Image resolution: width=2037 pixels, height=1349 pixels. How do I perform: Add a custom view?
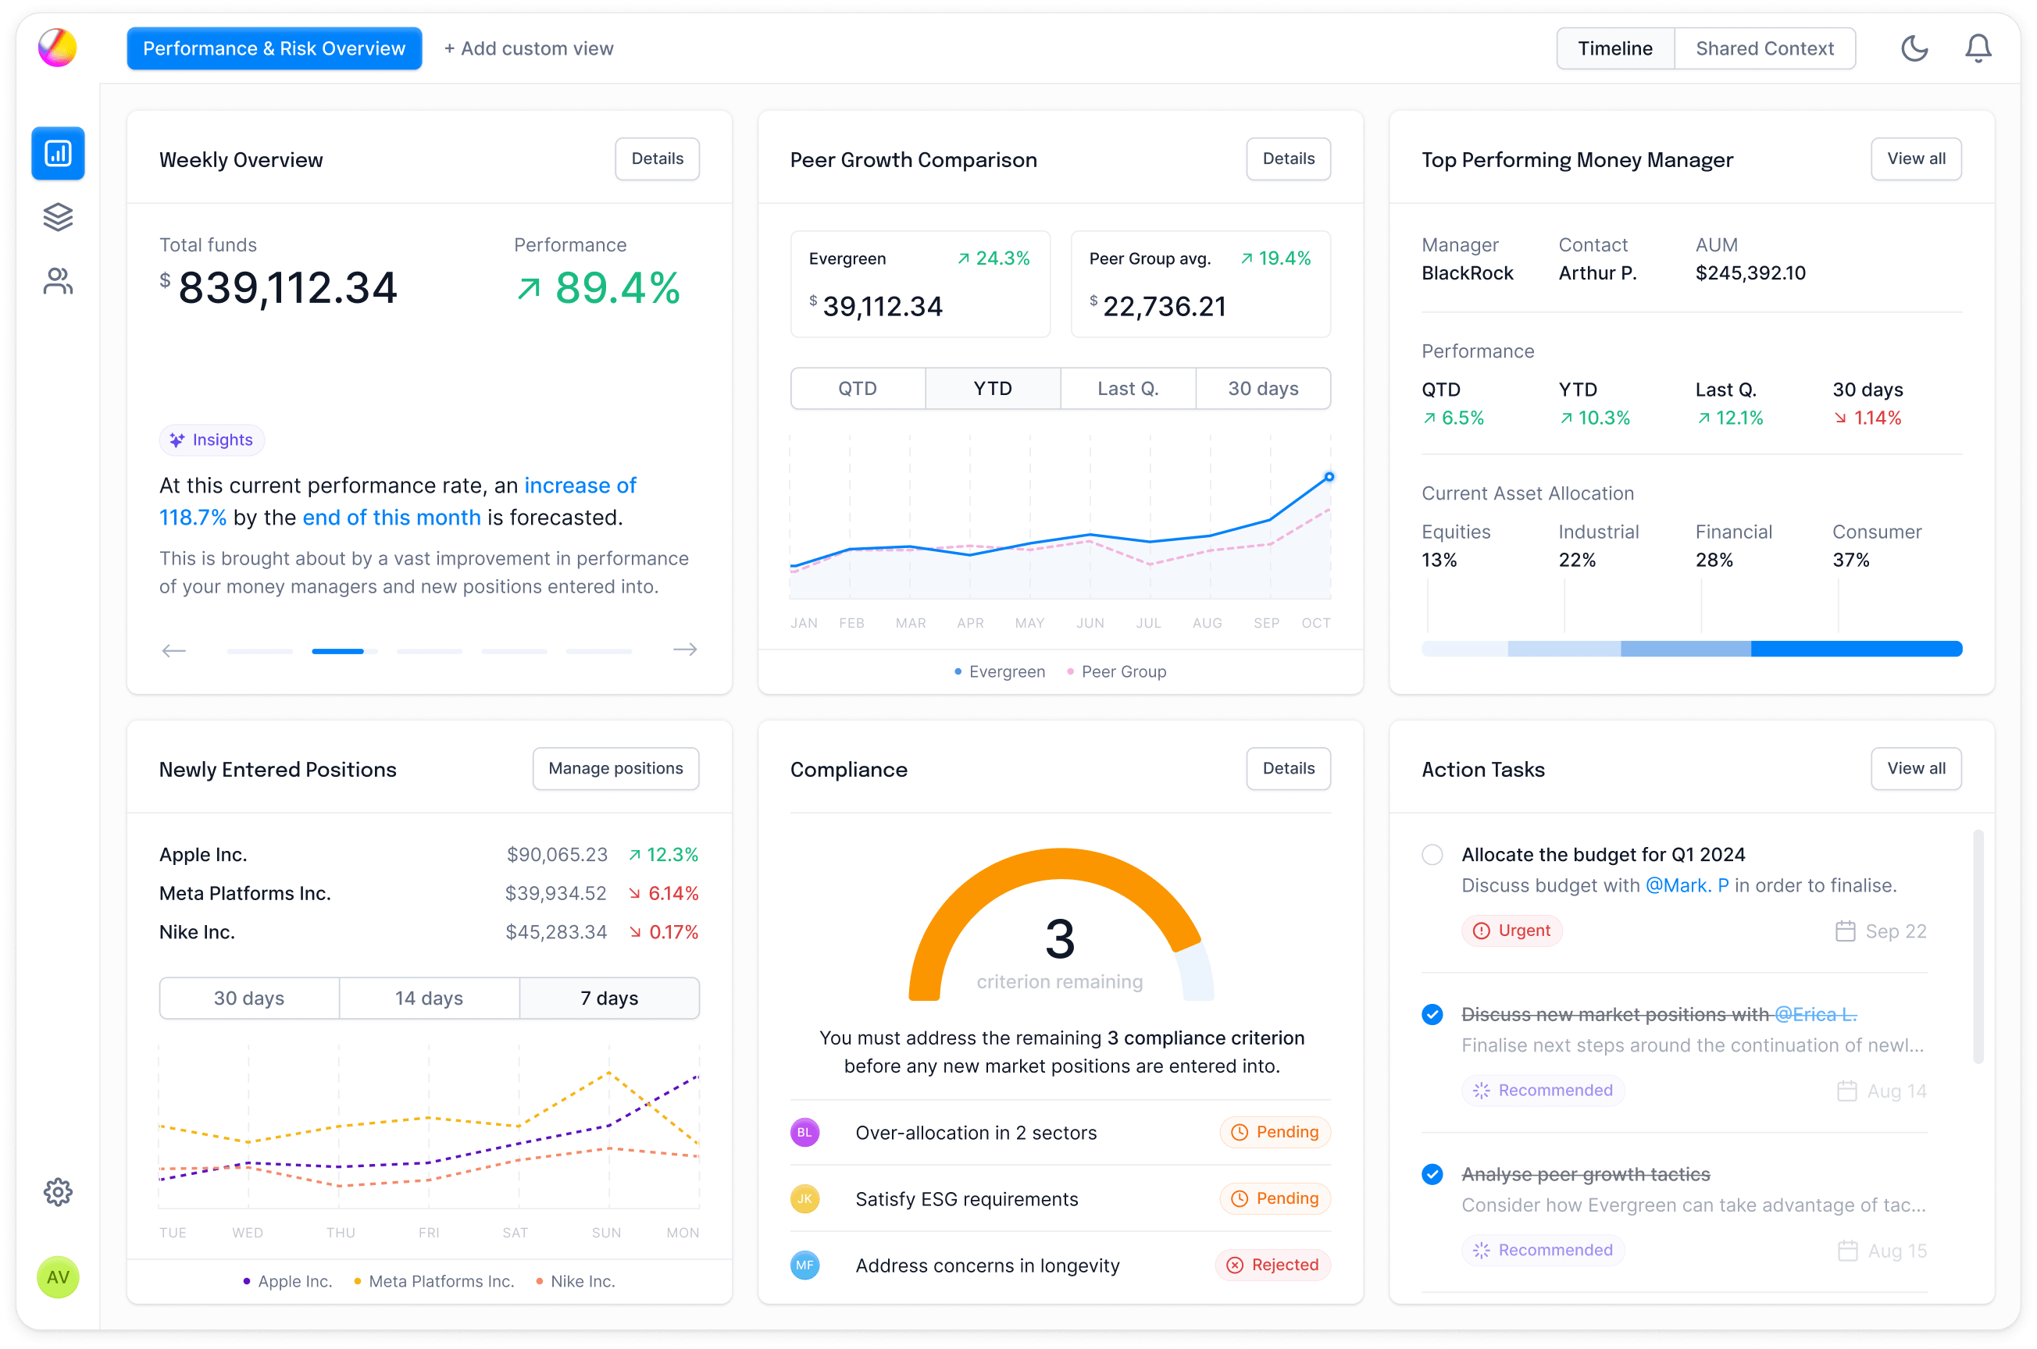click(x=529, y=48)
